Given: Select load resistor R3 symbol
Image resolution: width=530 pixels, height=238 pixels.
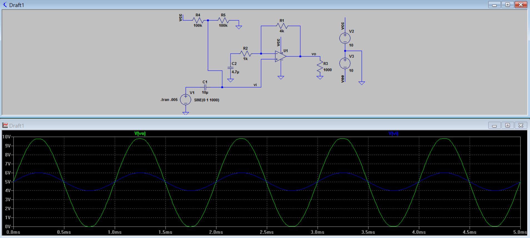Looking at the screenshot, I should [x=320, y=67].
